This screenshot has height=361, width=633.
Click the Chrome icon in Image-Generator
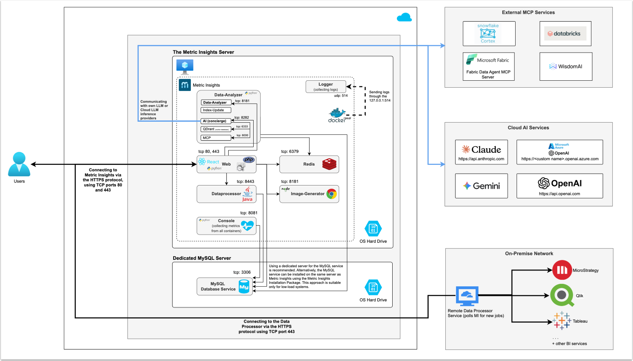[x=332, y=194]
